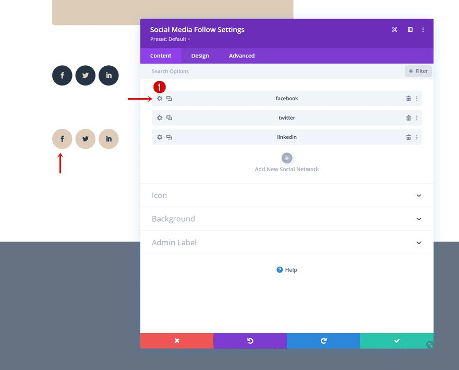Duplicate the twitter social network item
Screen dimensions: 459x370
point(169,117)
